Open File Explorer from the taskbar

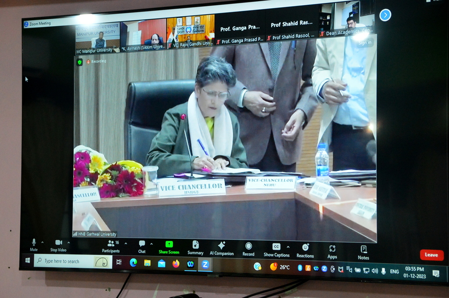[147, 263]
